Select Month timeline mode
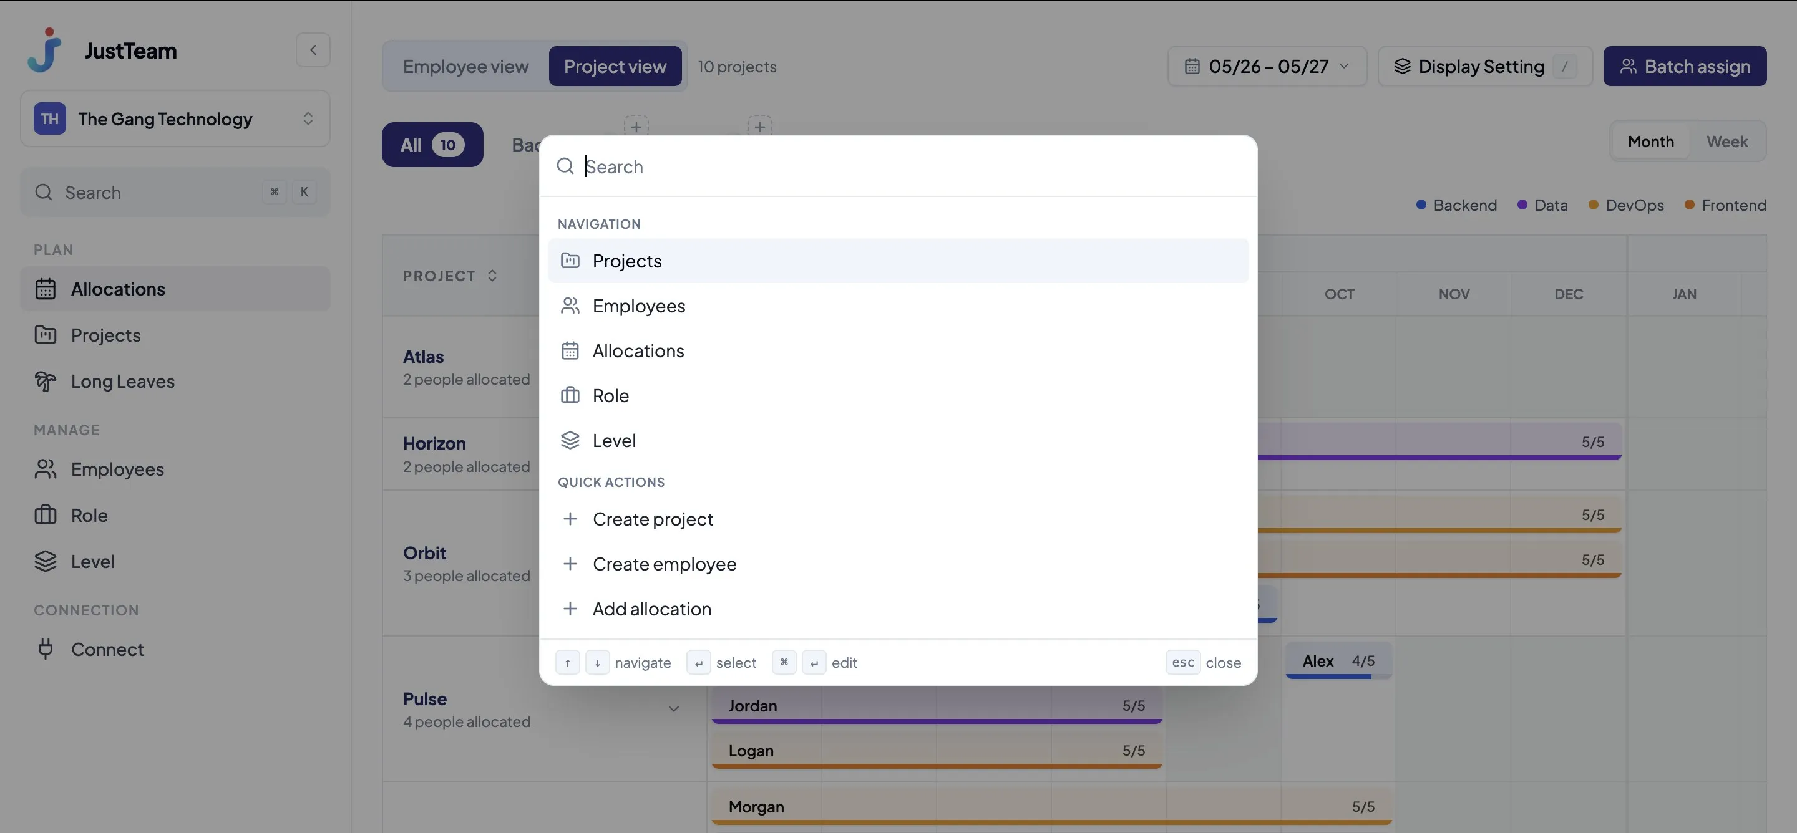The height and width of the screenshot is (833, 1797). coord(1650,142)
